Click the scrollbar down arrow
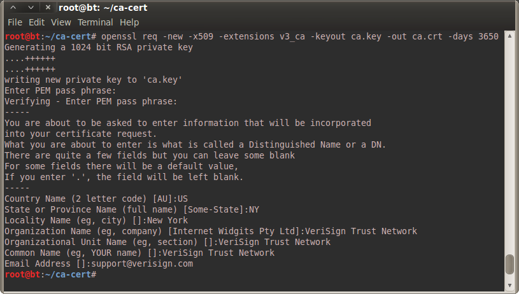This screenshot has width=519, height=294. pos(509,284)
